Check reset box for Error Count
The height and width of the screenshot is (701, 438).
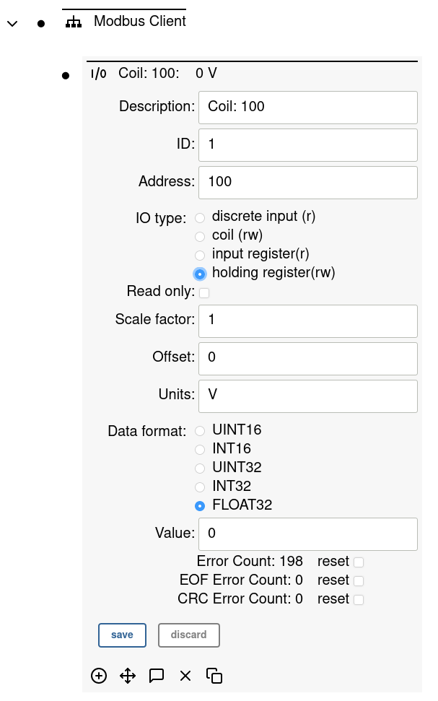(x=359, y=562)
